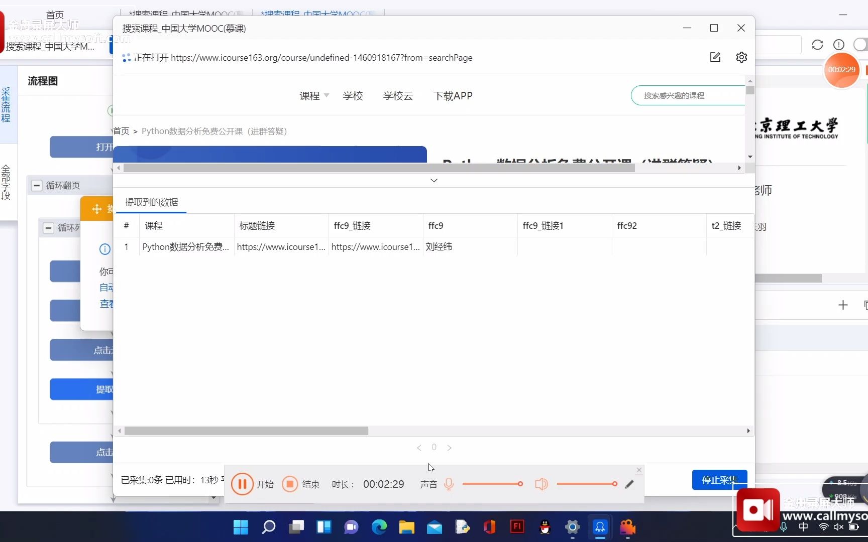Image resolution: width=868 pixels, height=542 pixels.
Task: Click the pencil annotate icon in the recorder
Action: (629, 484)
